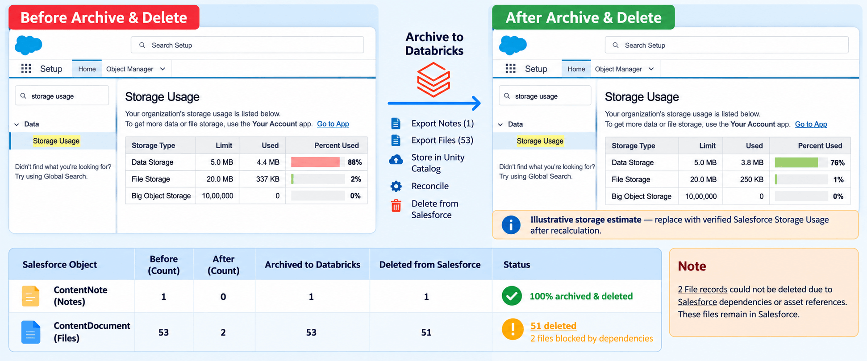Click the blue ContentDocument files icon
Image resolution: width=867 pixels, height=361 pixels.
pos(30,332)
